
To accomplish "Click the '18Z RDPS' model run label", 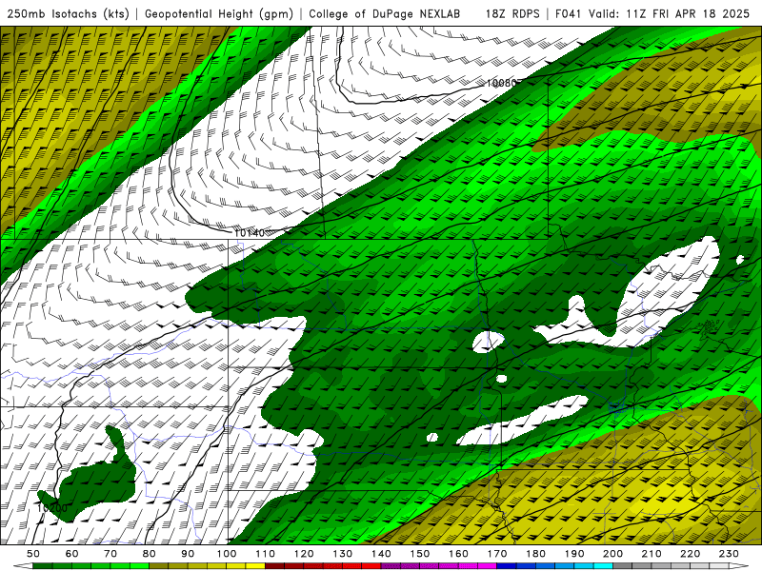I will [x=512, y=13].
